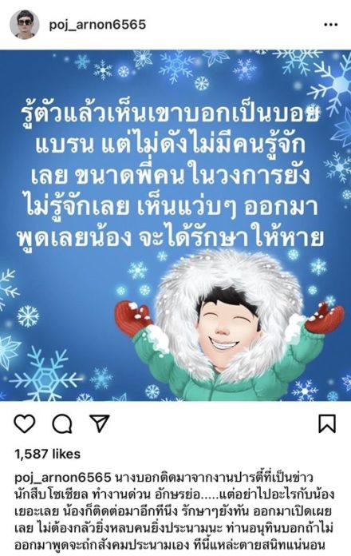Save the post with the bookmark icon
This screenshot has height=556, width=351.
(327, 423)
